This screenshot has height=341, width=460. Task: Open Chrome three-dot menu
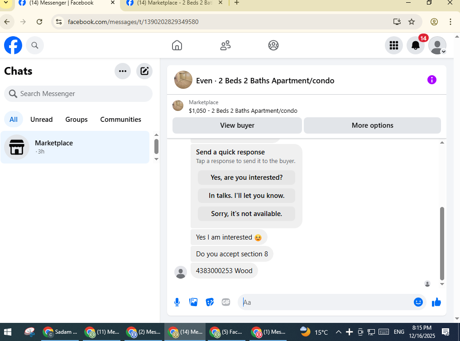(450, 22)
